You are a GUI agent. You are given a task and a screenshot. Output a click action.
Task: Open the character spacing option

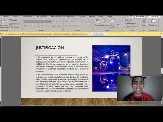click(x=42, y=26)
